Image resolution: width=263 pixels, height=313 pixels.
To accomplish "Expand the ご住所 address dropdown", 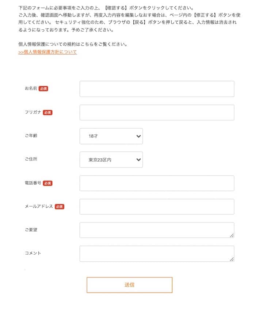I will (111, 160).
